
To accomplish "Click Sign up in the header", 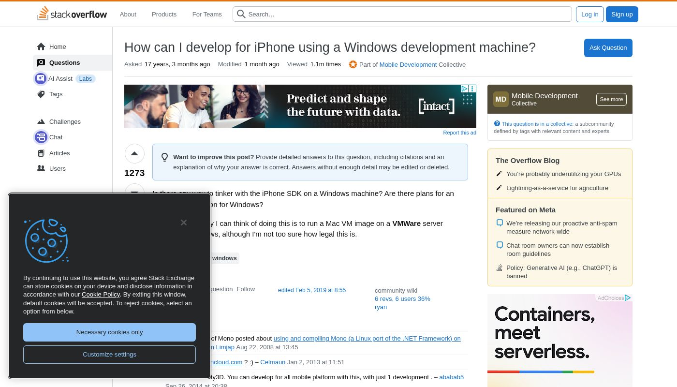I will (x=621, y=15).
